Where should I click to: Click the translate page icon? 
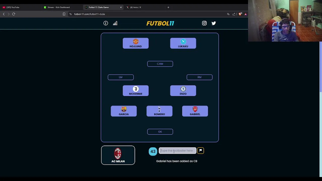click(228, 14)
